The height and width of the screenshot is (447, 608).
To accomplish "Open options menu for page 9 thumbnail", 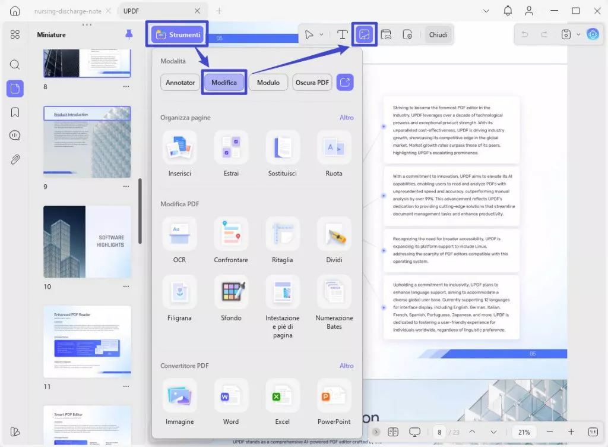I will point(126,187).
